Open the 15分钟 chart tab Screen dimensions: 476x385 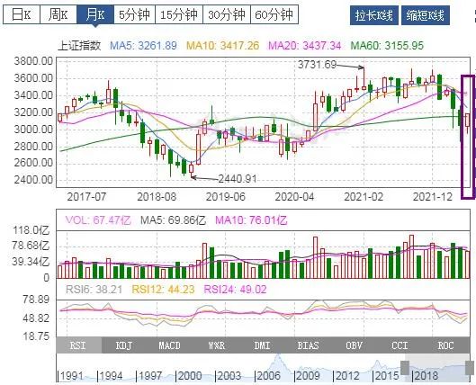click(x=179, y=14)
